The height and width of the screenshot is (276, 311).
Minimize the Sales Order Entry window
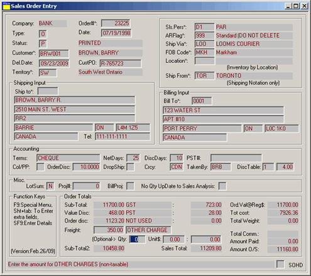pos(288,6)
